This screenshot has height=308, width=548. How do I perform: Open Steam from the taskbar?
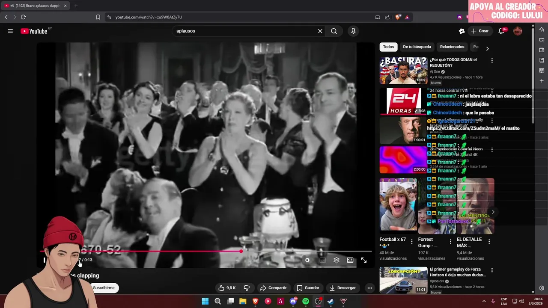click(331, 301)
